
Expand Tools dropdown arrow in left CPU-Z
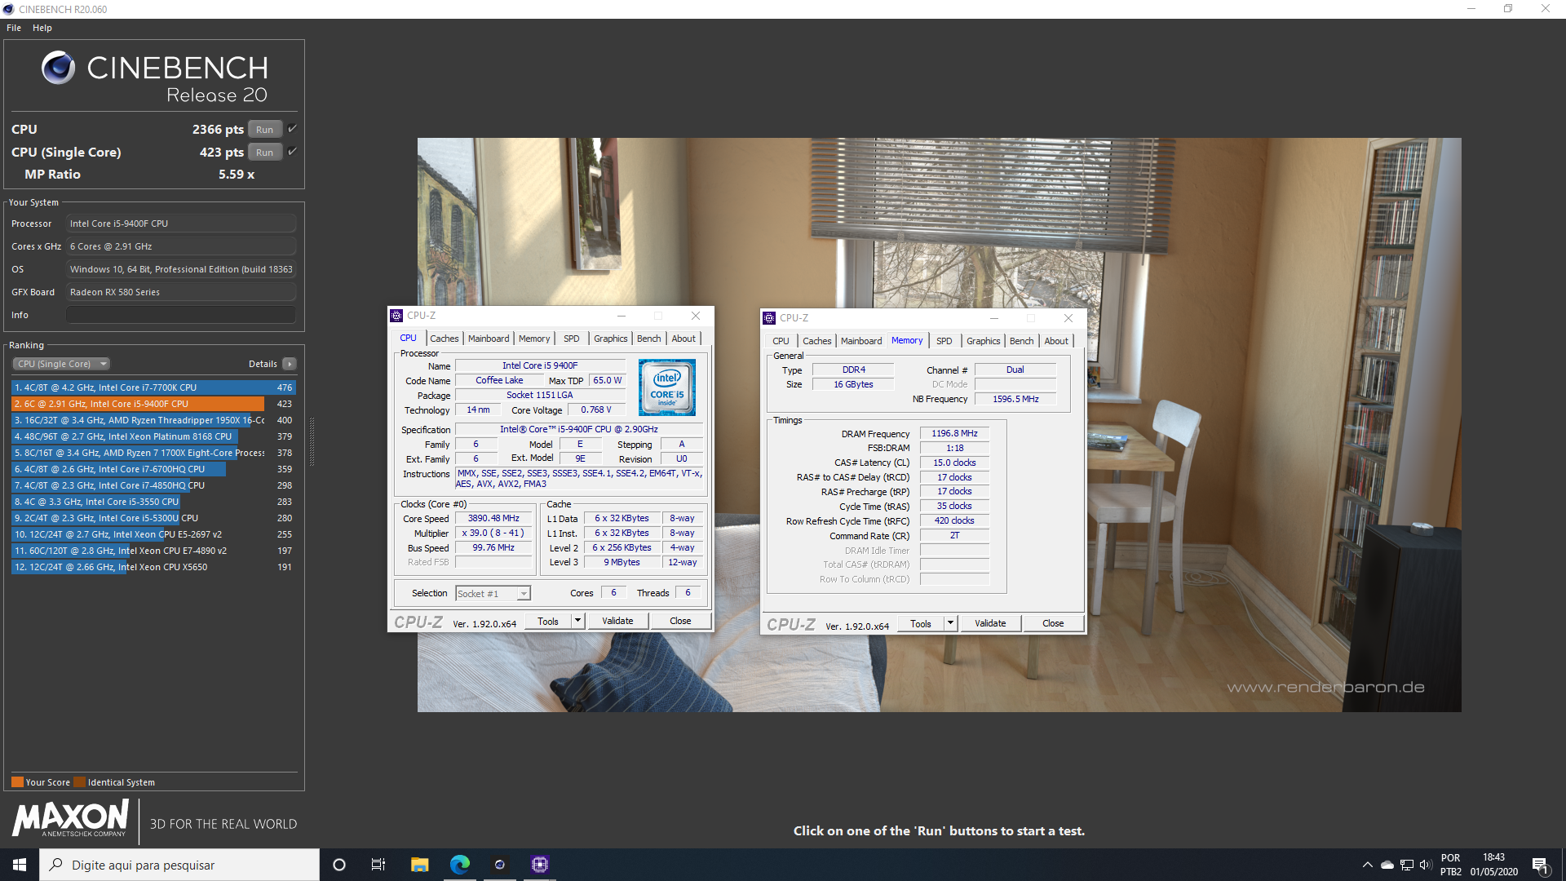pos(577,622)
